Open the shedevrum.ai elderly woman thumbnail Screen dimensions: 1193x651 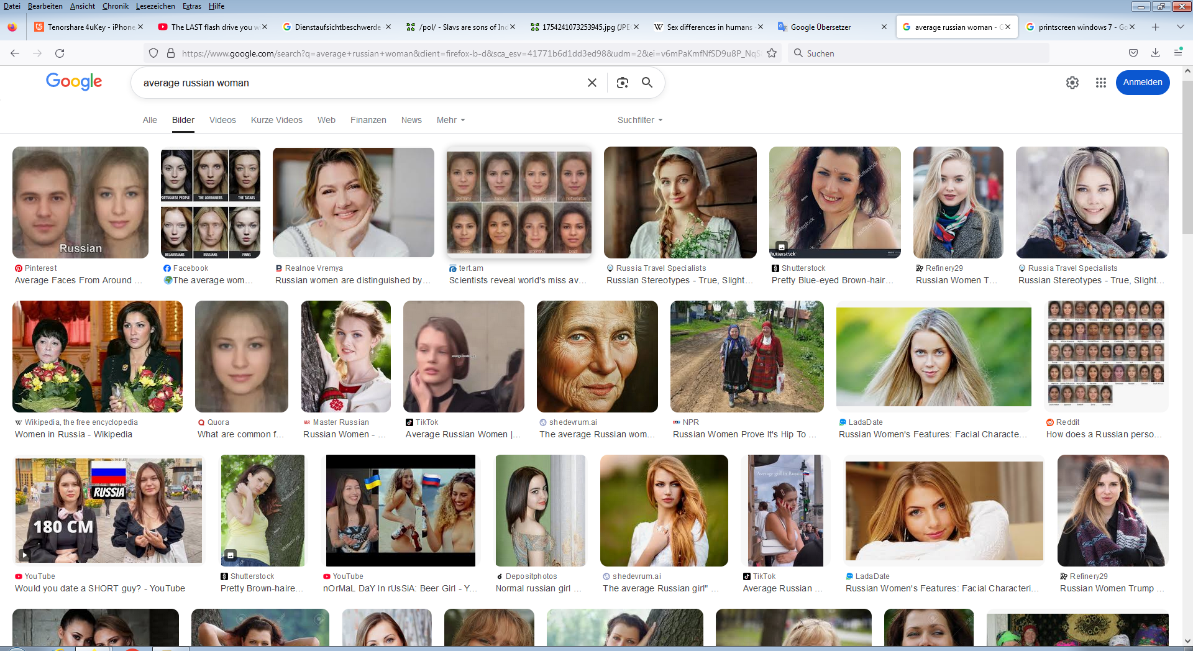[x=597, y=357]
